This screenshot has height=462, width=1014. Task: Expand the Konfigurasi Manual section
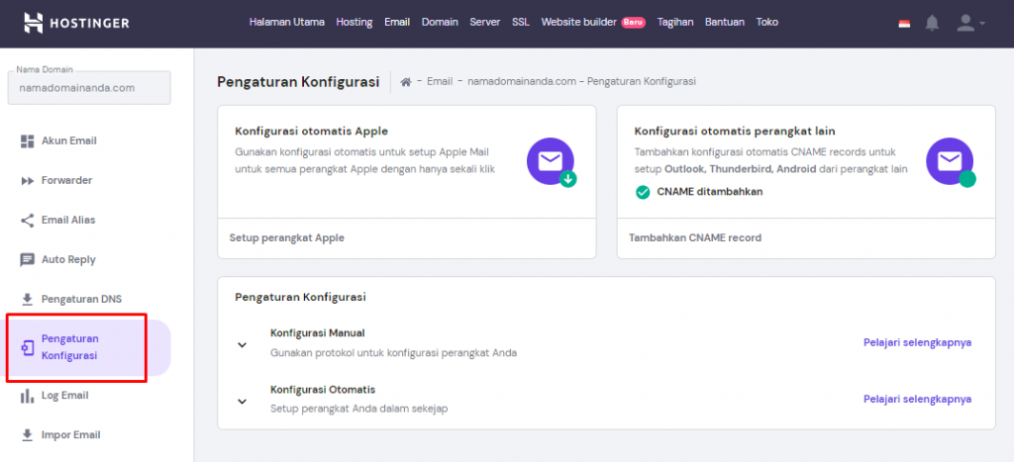pyautogui.click(x=242, y=344)
